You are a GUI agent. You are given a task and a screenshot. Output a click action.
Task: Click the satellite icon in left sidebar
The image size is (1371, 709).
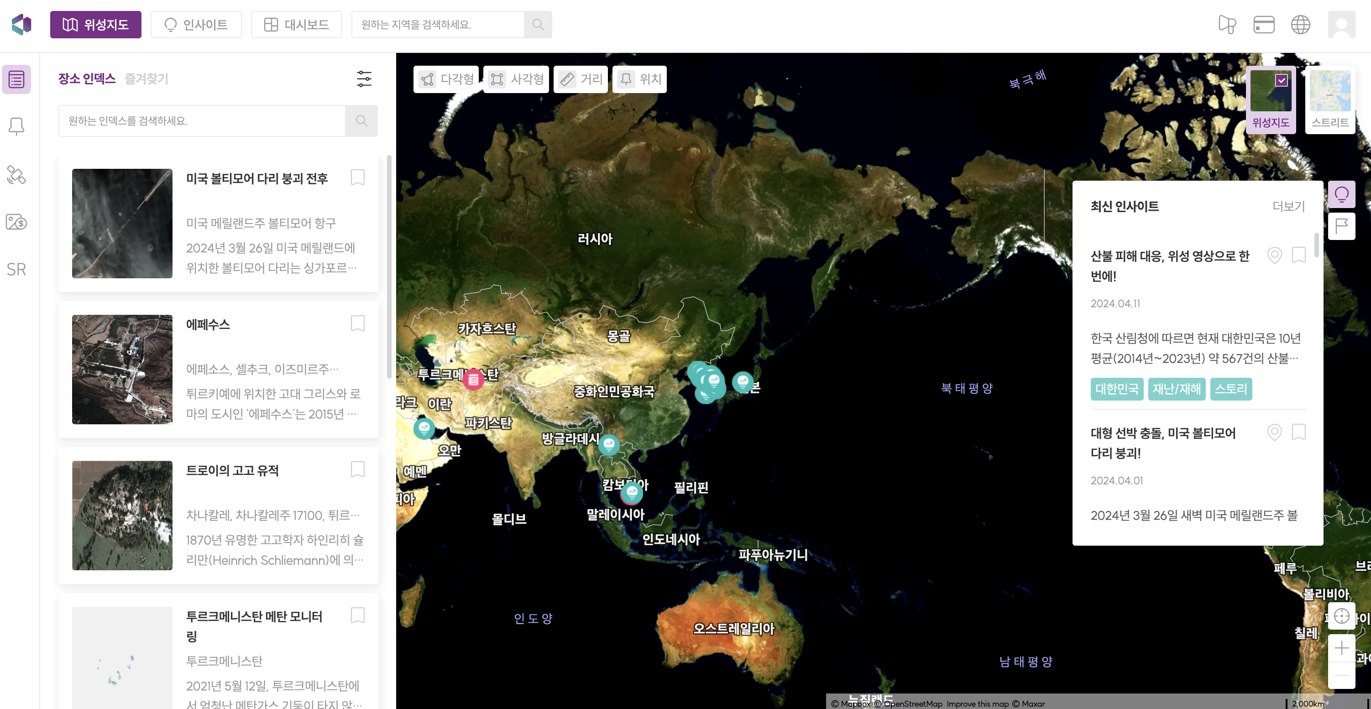click(x=16, y=174)
